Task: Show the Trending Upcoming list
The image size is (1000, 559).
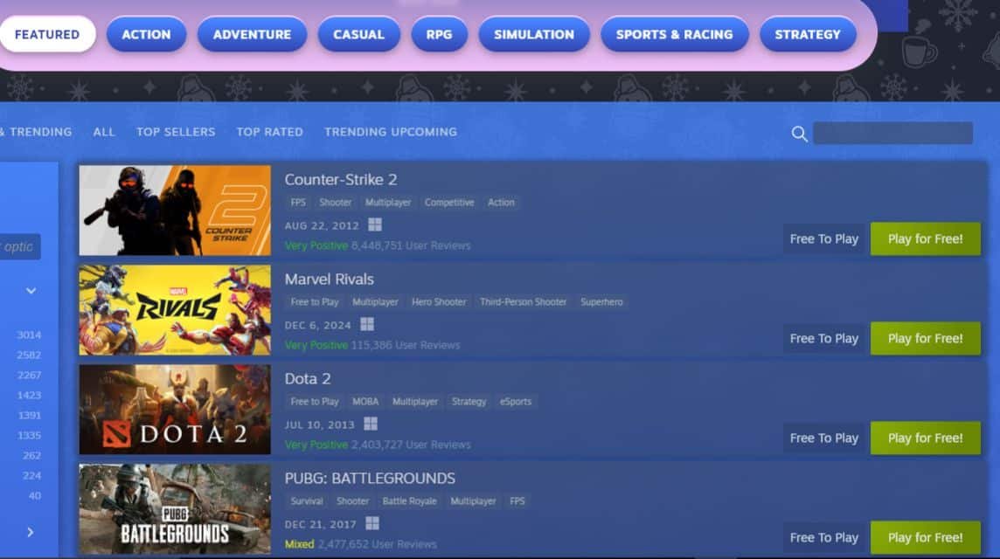Action: (x=390, y=132)
